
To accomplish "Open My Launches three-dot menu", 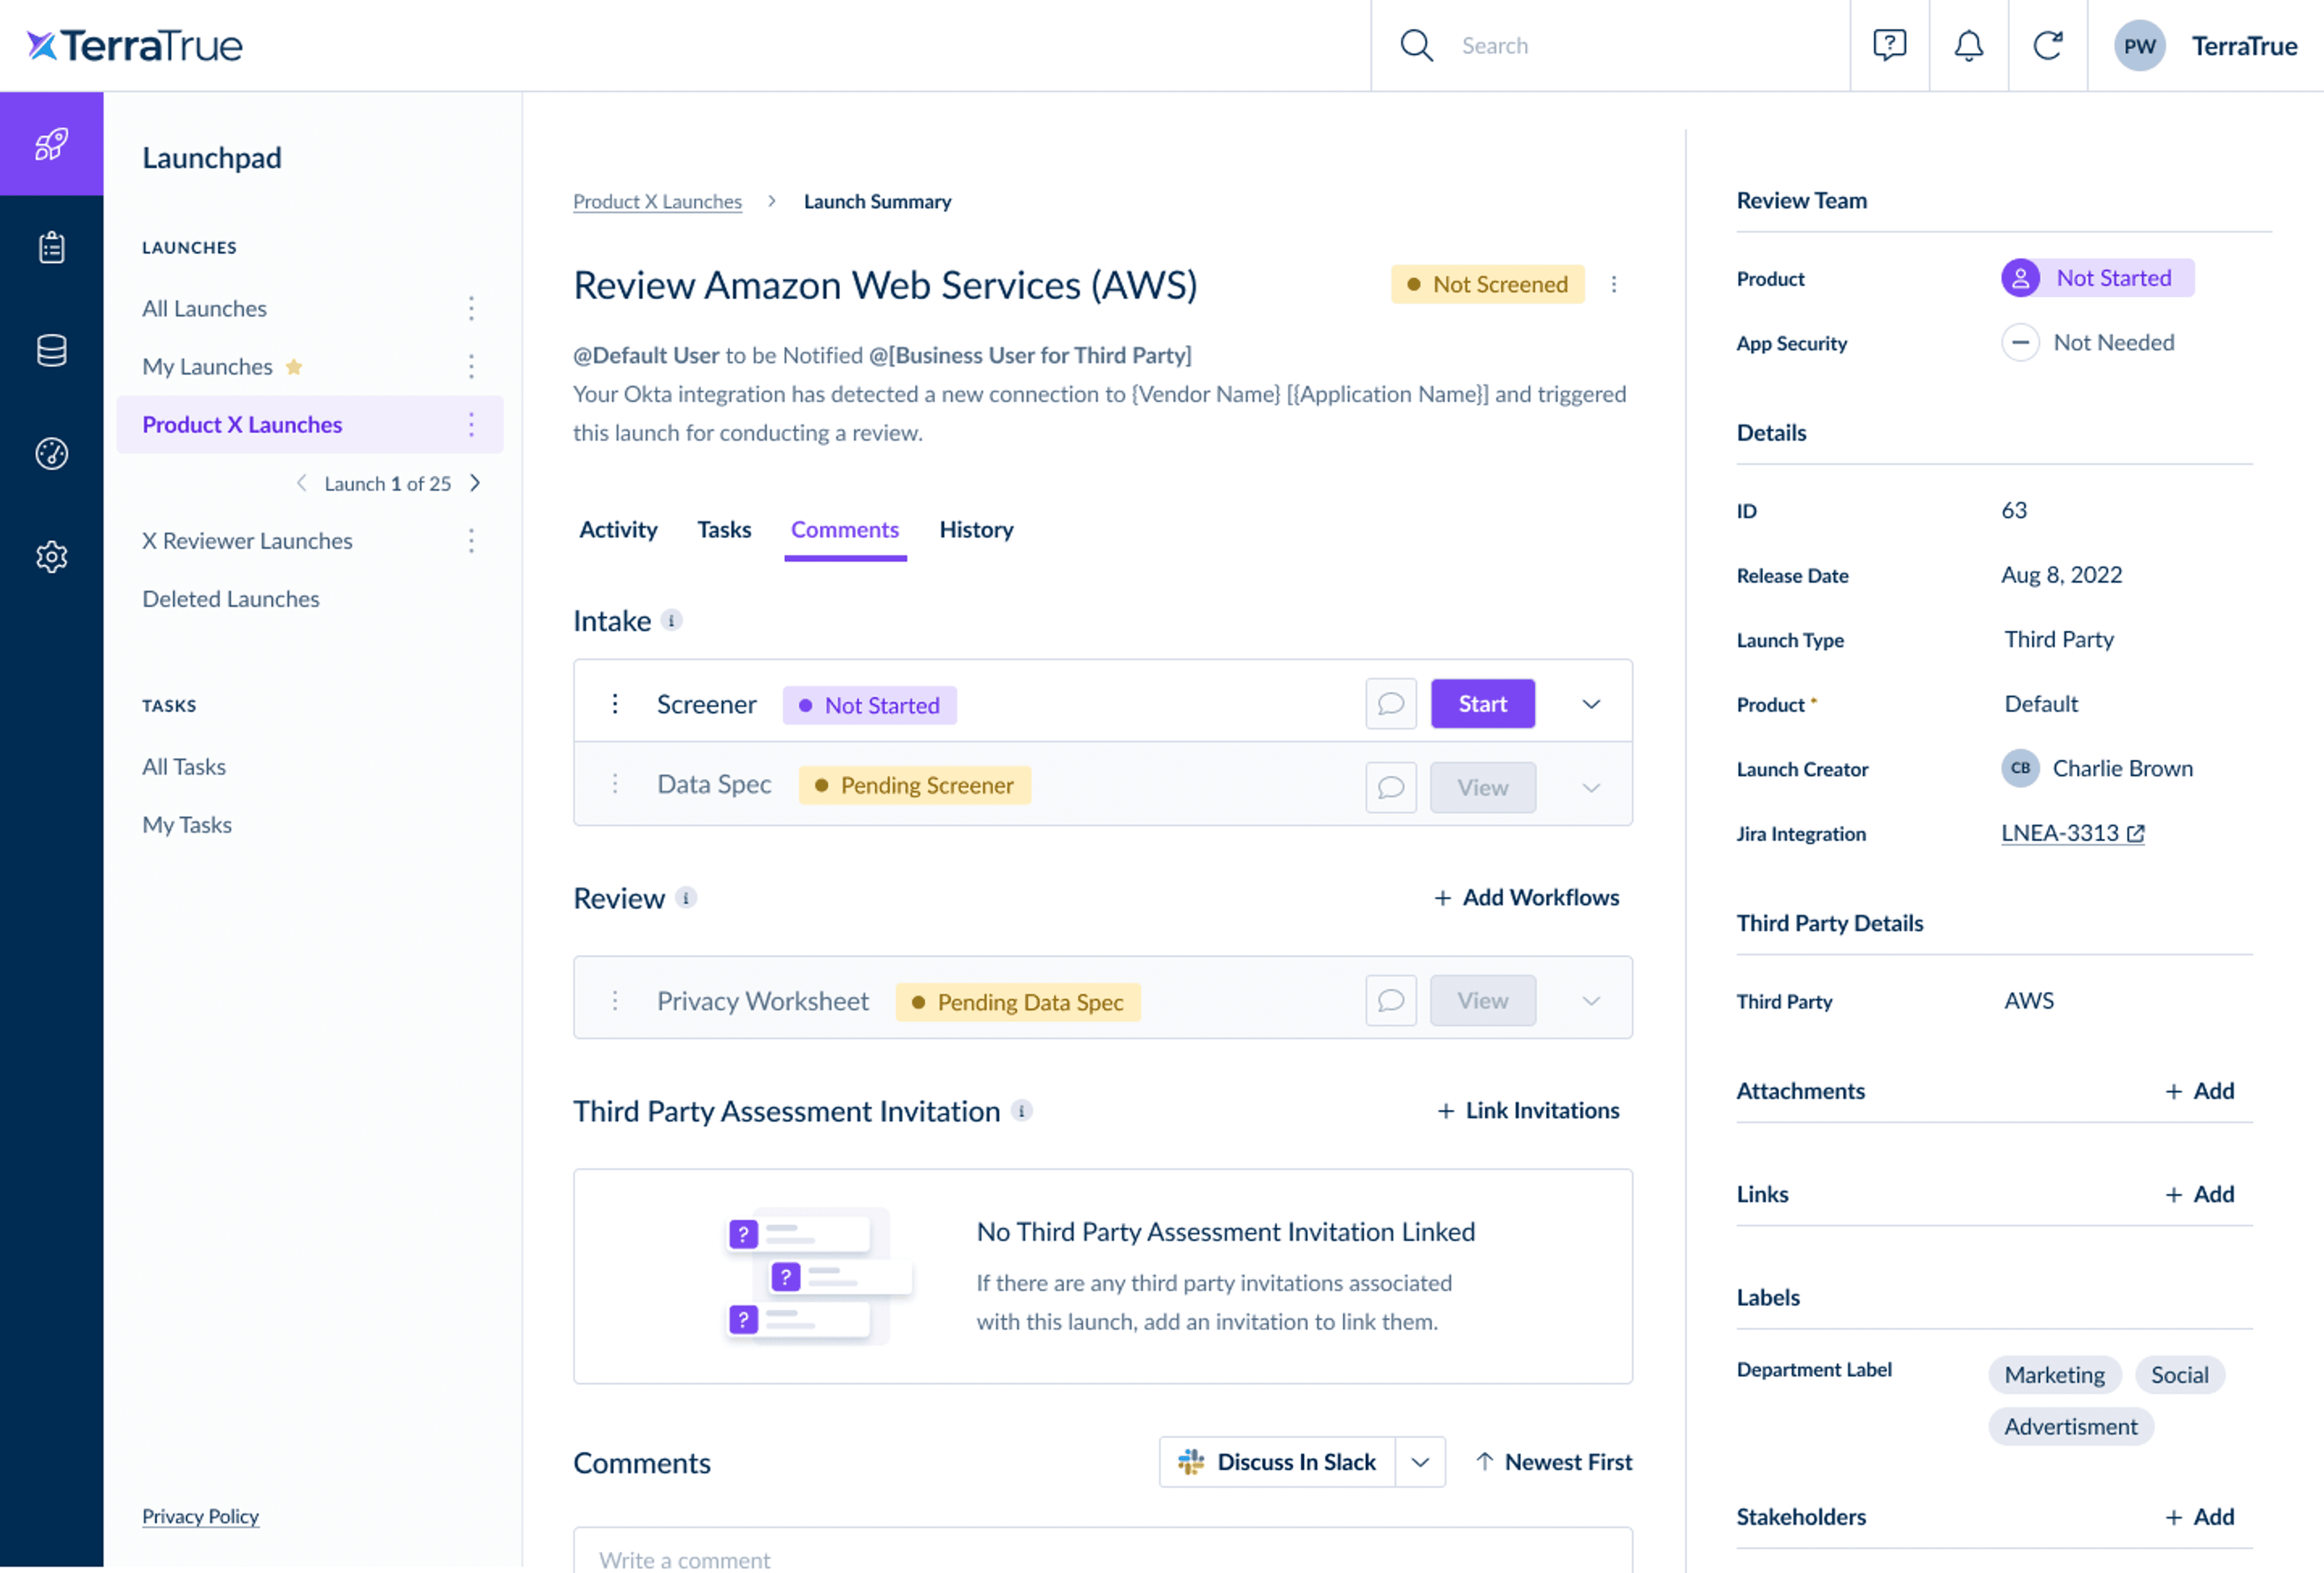I will click(471, 367).
